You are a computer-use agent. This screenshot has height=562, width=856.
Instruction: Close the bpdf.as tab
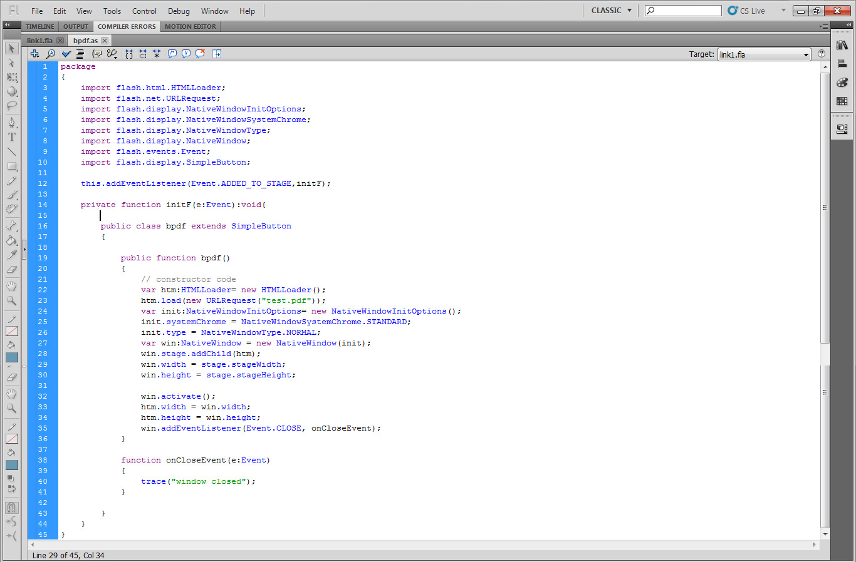point(105,41)
